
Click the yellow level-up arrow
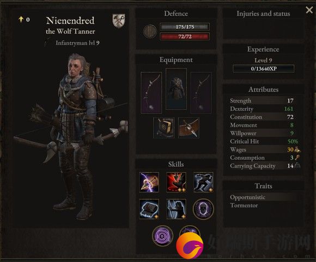21,20
